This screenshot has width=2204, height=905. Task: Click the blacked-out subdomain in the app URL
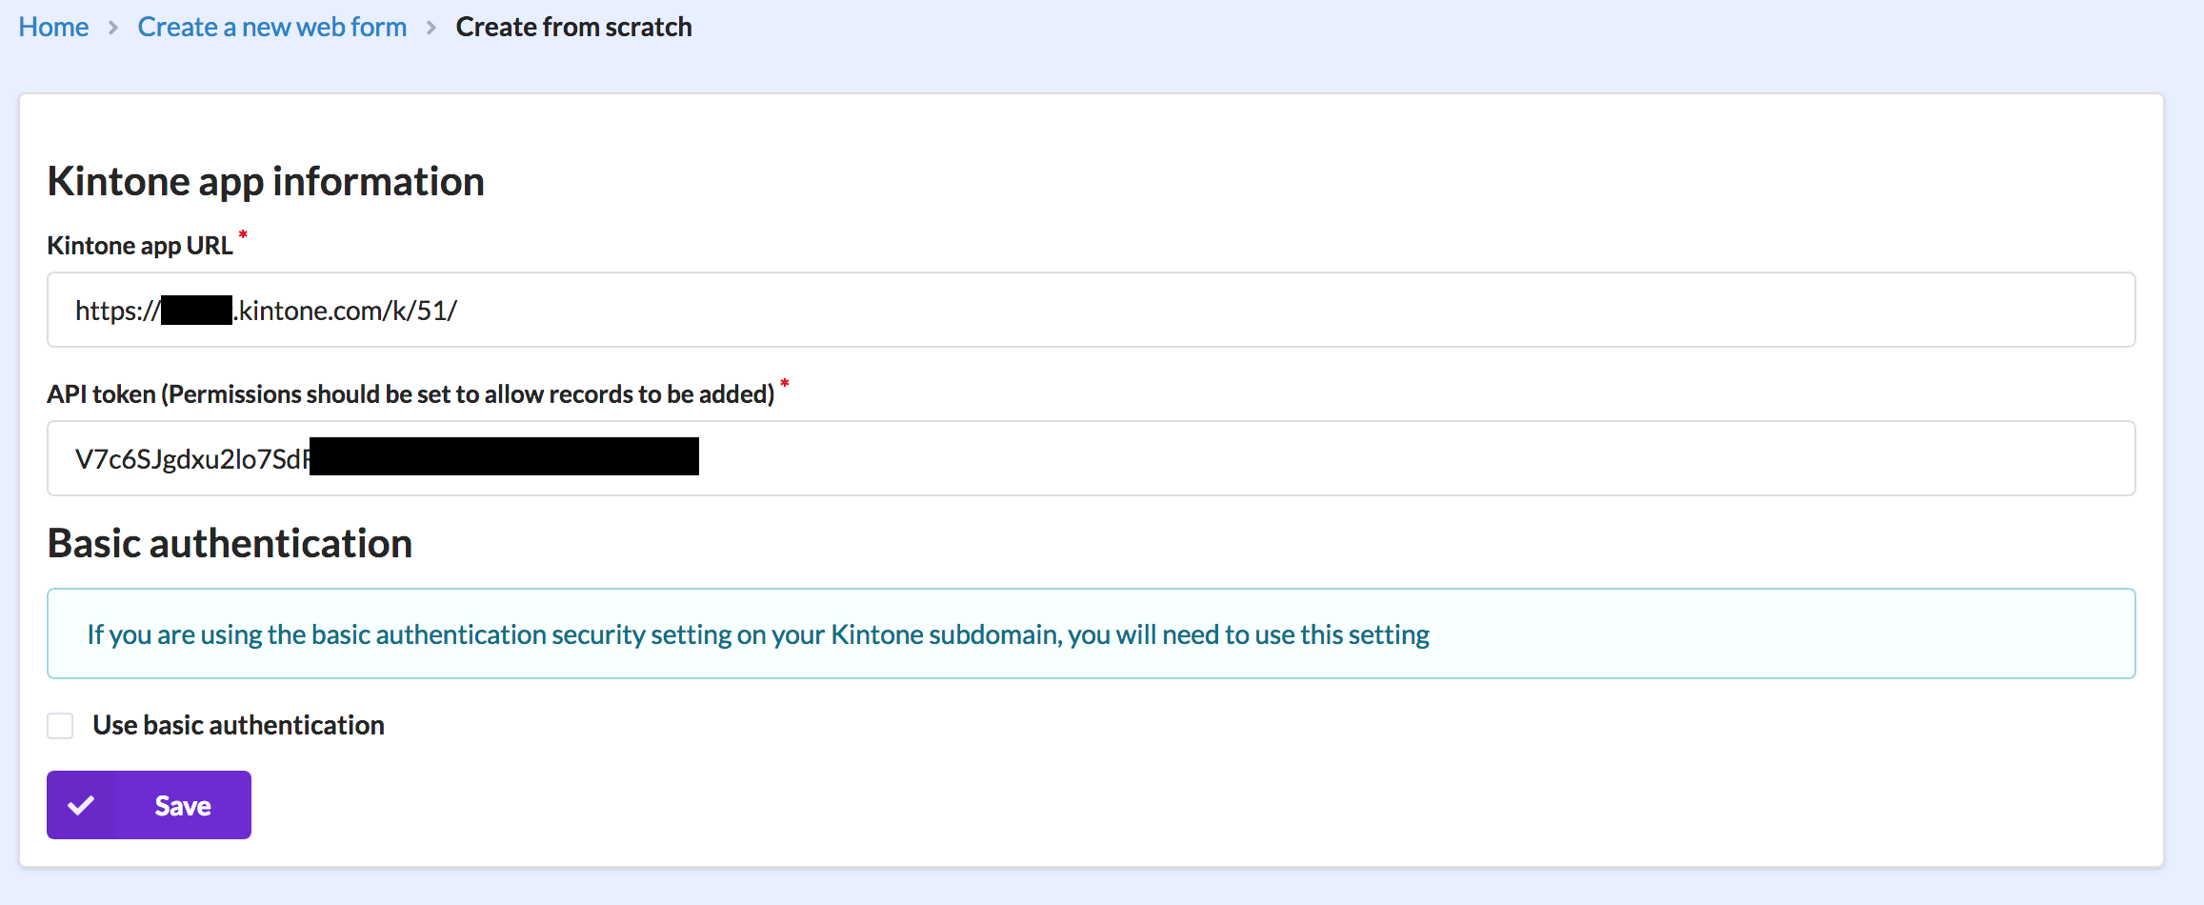click(x=196, y=311)
